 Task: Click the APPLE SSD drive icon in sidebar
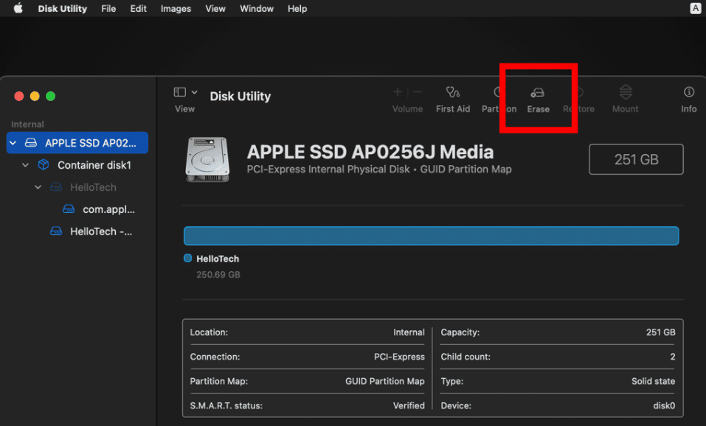click(x=31, y=143)
